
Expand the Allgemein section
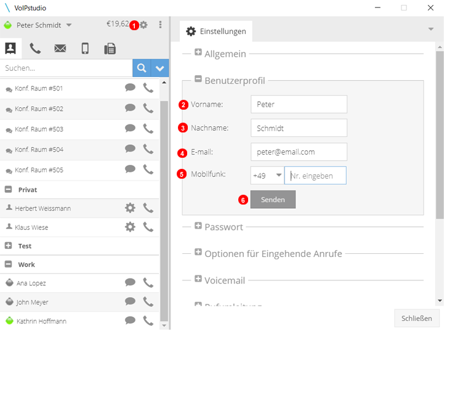pos(198,52)
